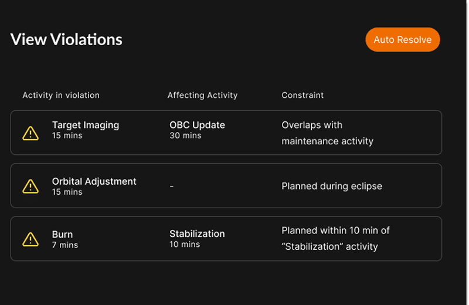Viewport: 469px width, 305px height.
Task: Select the OBC Update affecting activity
Action: (197, 125)
